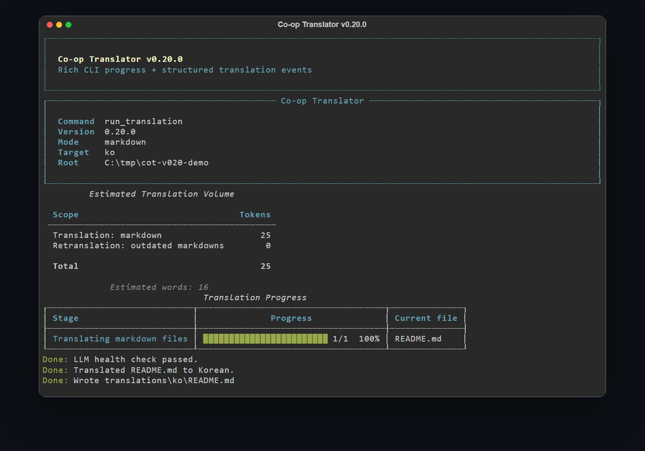The width and height of the screenshot is (645, 451).
Task: Click the Root label
Action: pyautogui.click(x=68, y=163)
